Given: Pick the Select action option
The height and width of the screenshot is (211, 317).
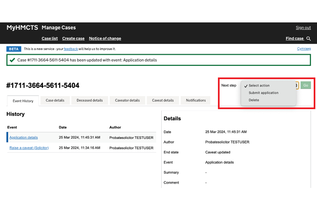Looking at the screenshot, I should point(259,85).
